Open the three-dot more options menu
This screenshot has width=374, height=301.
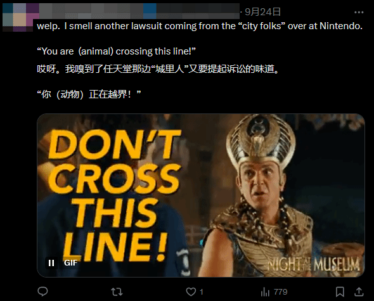pyautogui.click(x=359, y=12)
